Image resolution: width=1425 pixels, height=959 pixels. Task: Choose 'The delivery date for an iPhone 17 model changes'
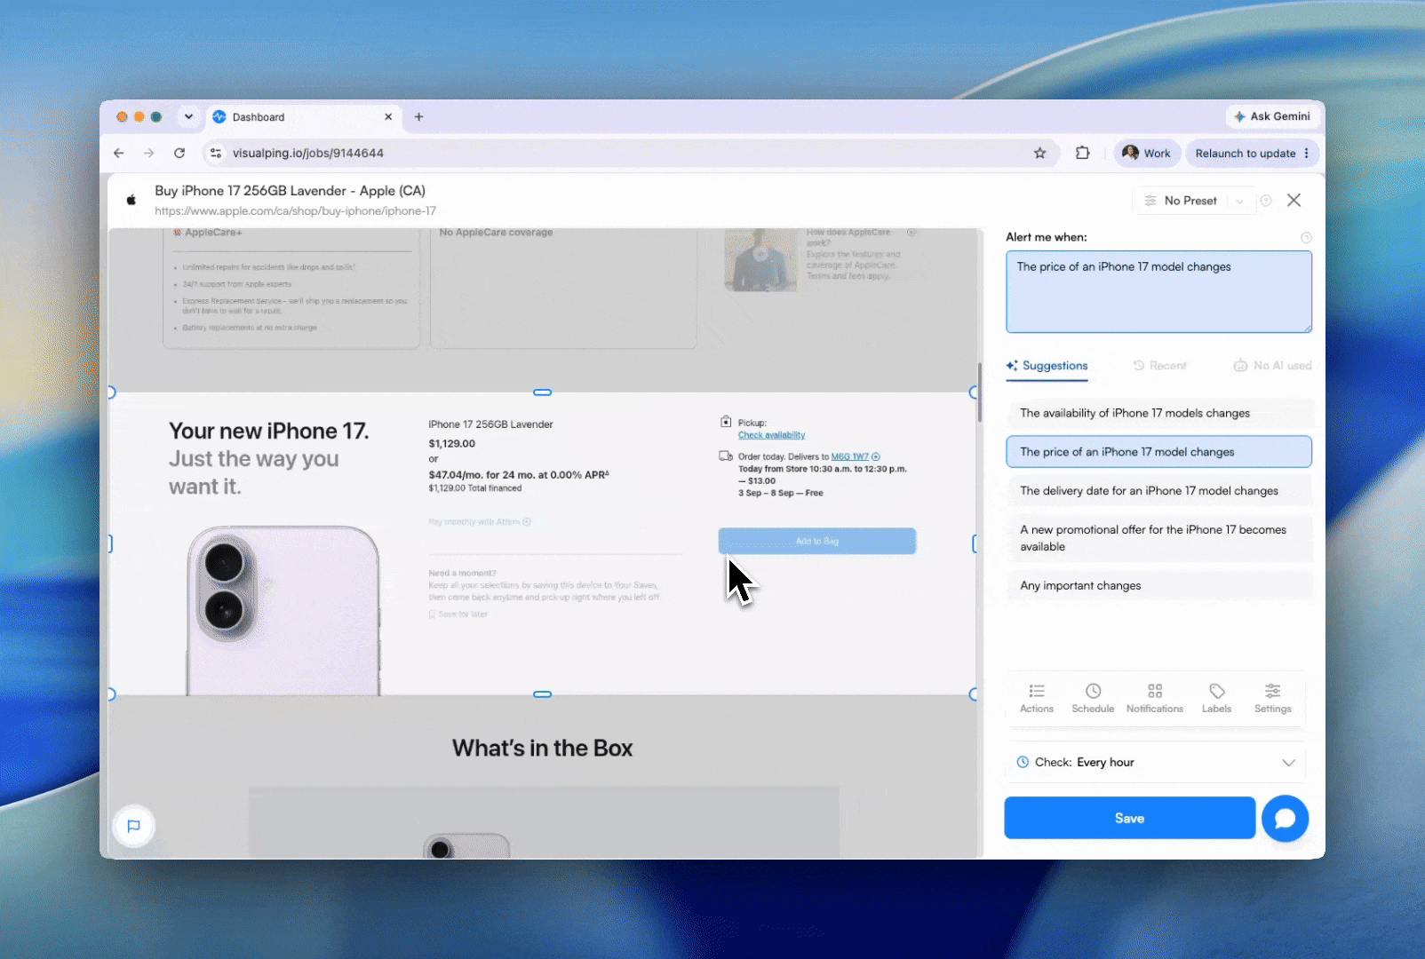pyautogui.click(x=1158, y=491)
